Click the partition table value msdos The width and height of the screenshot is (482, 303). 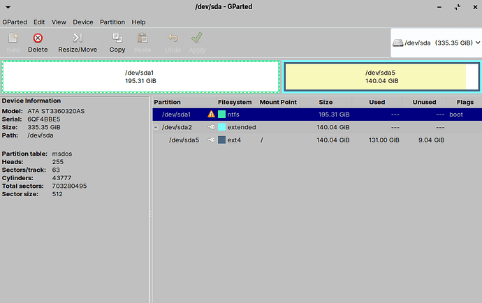click(x=61, y=154)
